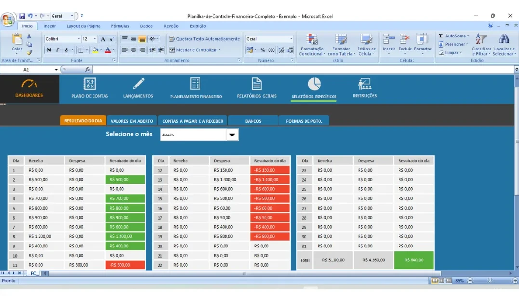The width and height of the screenshot is (519, 296).
Task: Toggle italic (I) formatting
Action: pos(57,50)
